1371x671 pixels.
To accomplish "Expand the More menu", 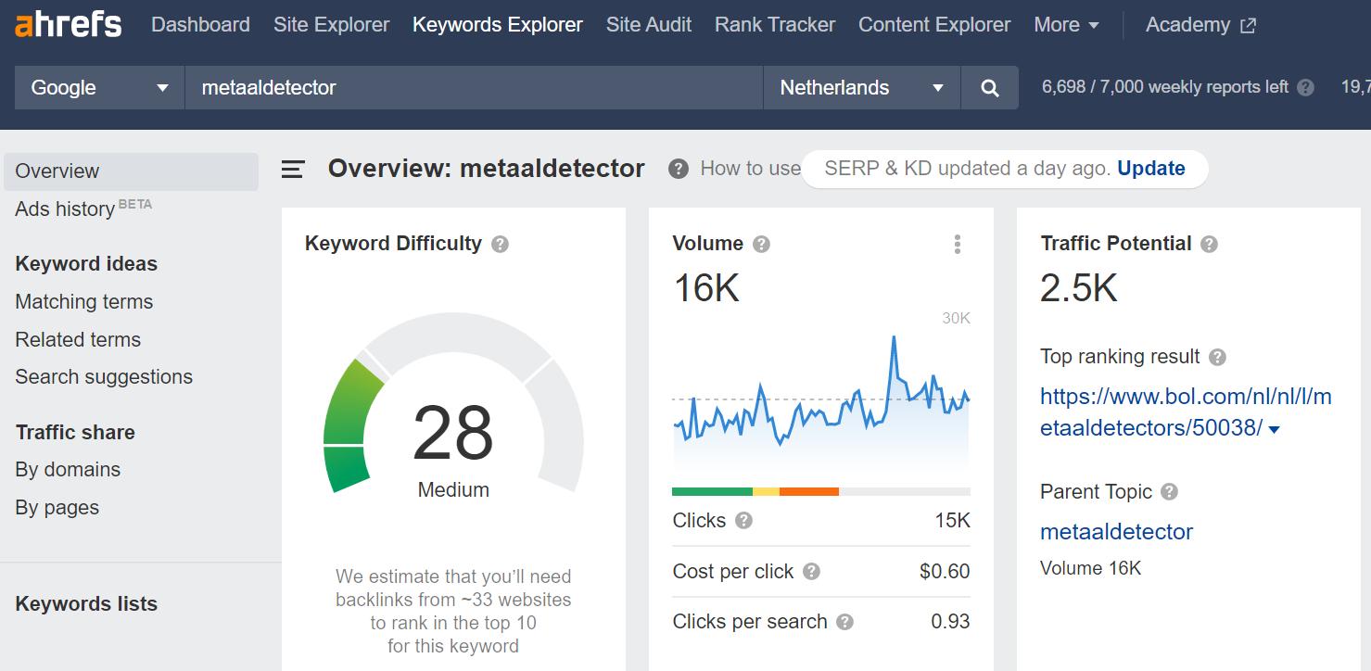I will (1066, 25).
